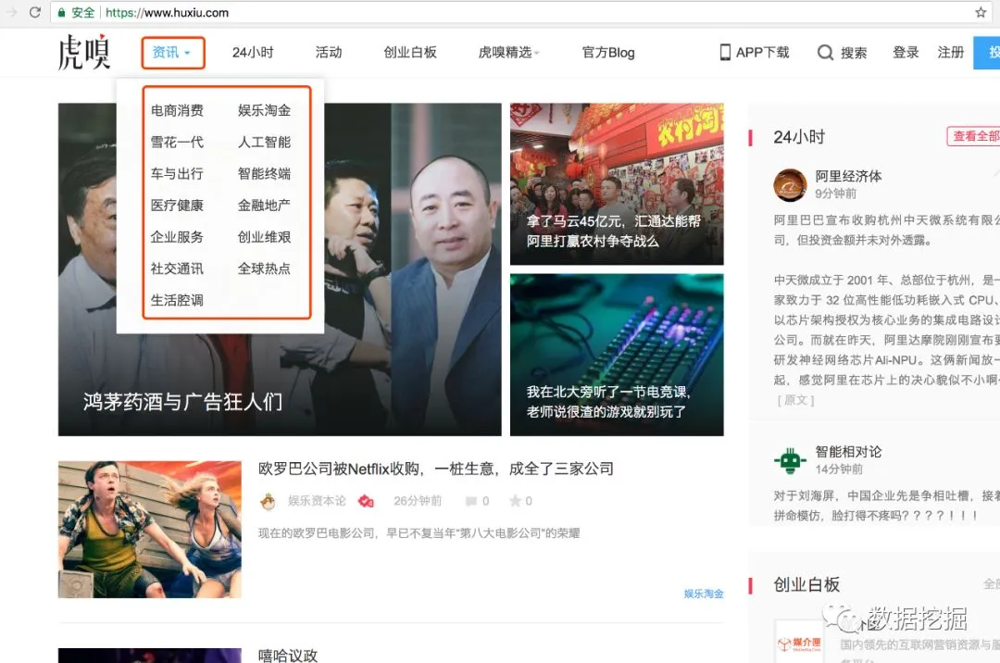Select 雪花一代 category
The width and height of the screenshot is (1000, 663).
(x=177, y=142)
